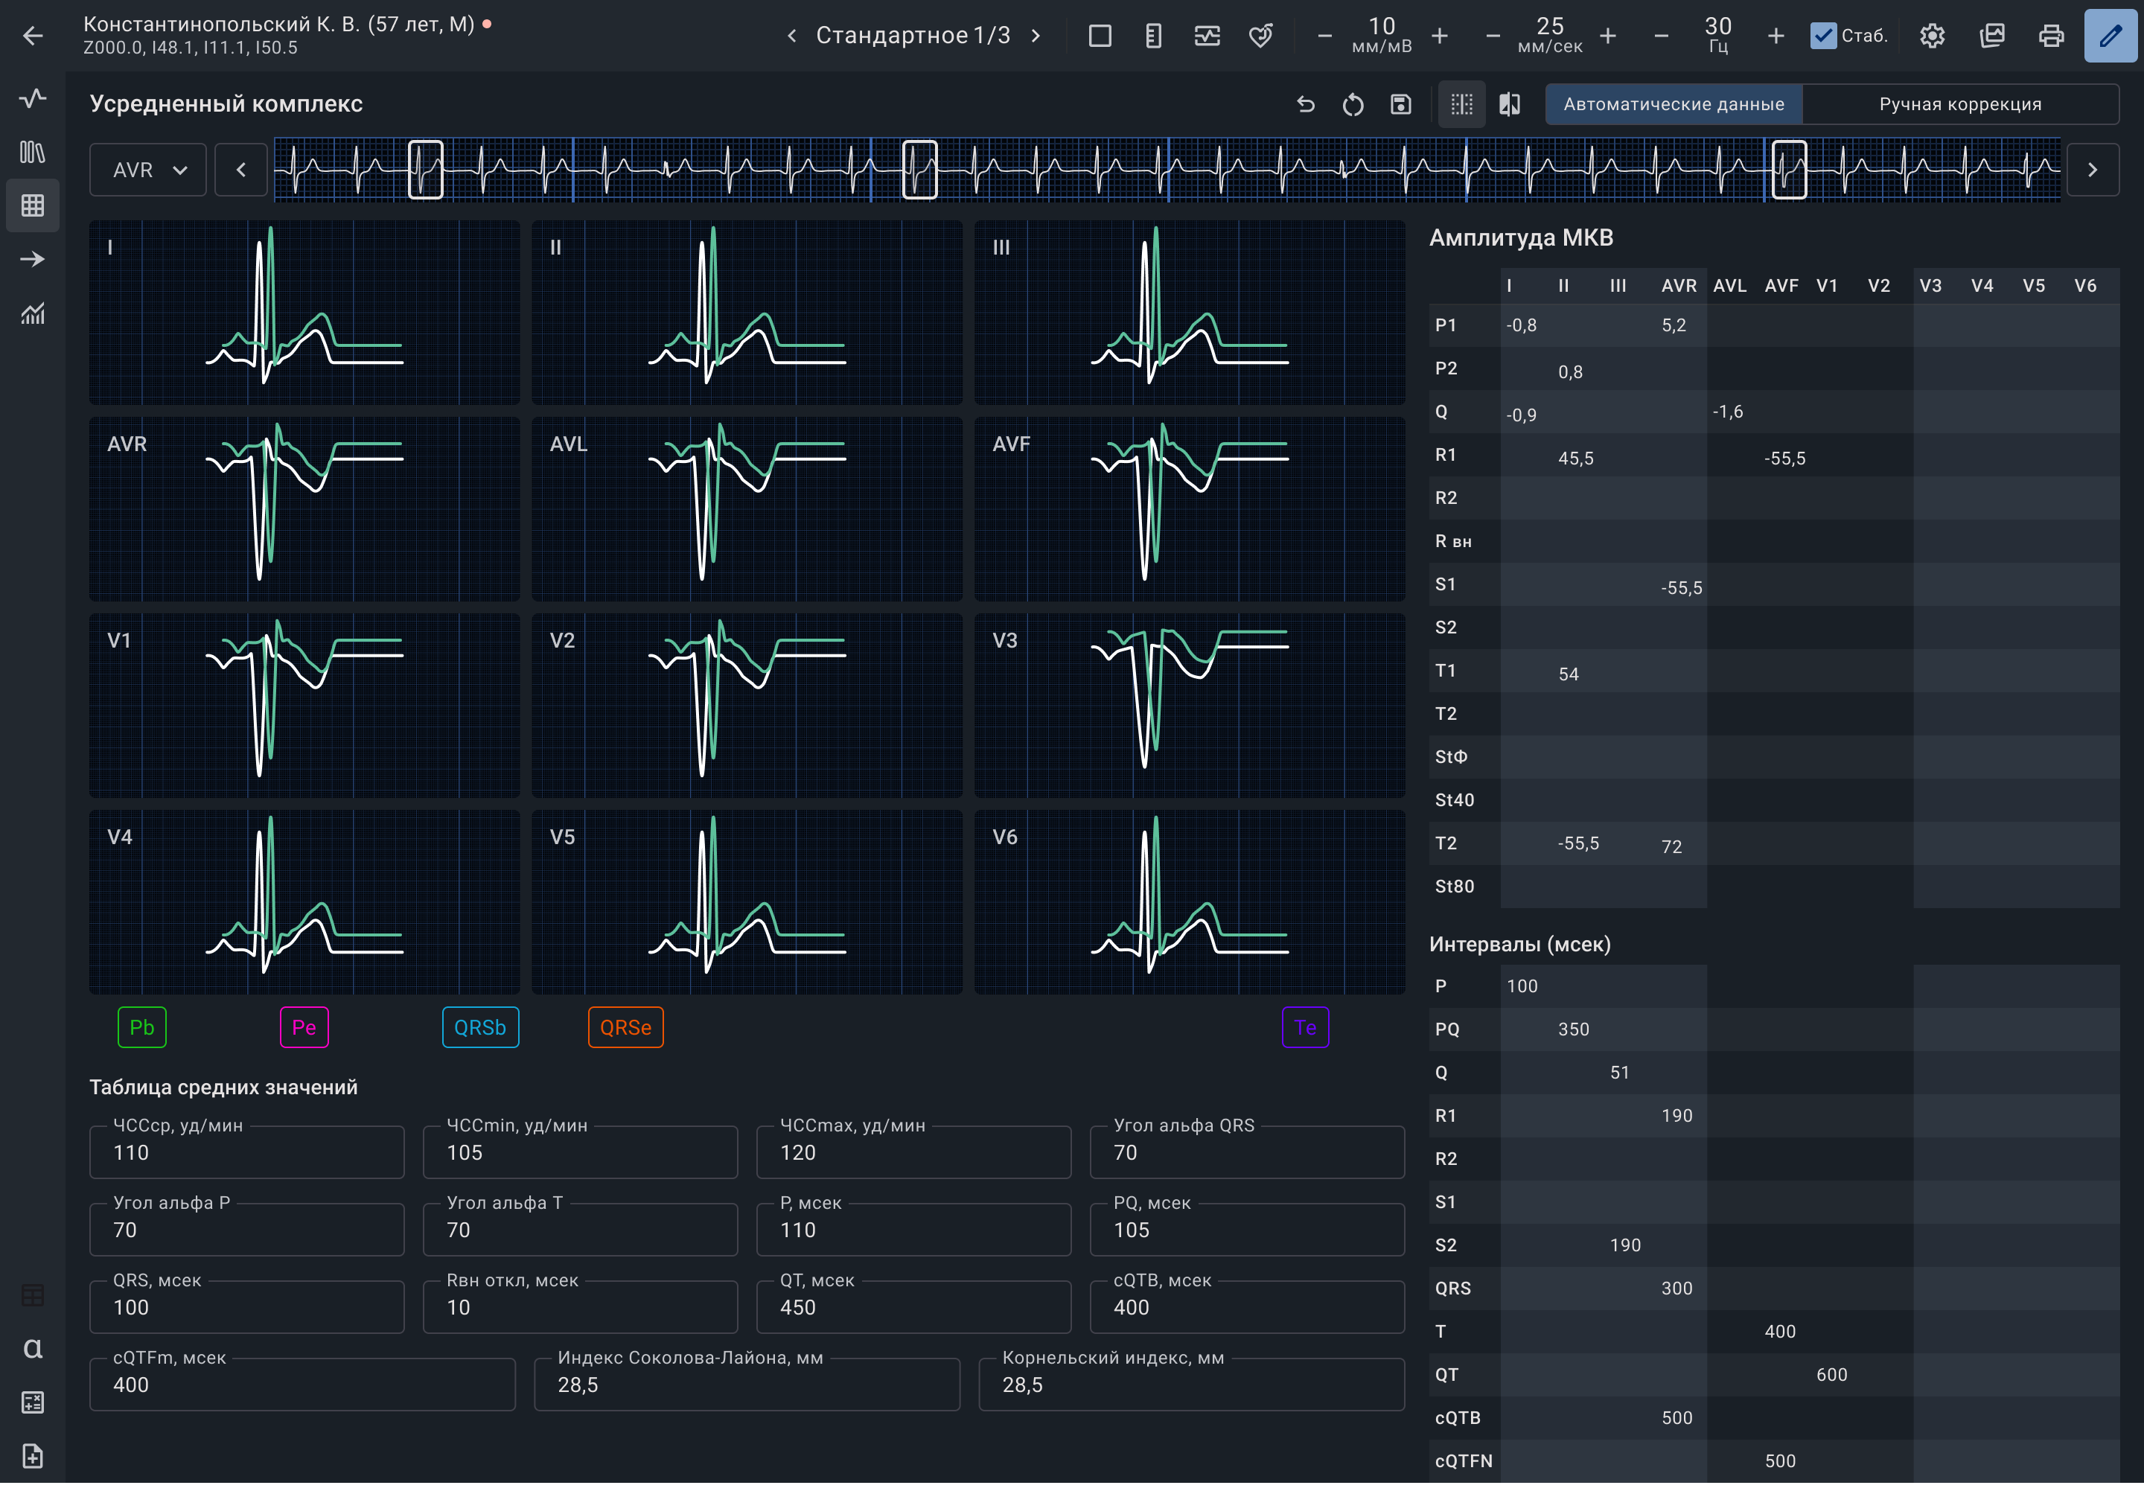Decrease sweep speed мм/сек
Viewport: 2144px width, 1491px height.
[1492, 36]
